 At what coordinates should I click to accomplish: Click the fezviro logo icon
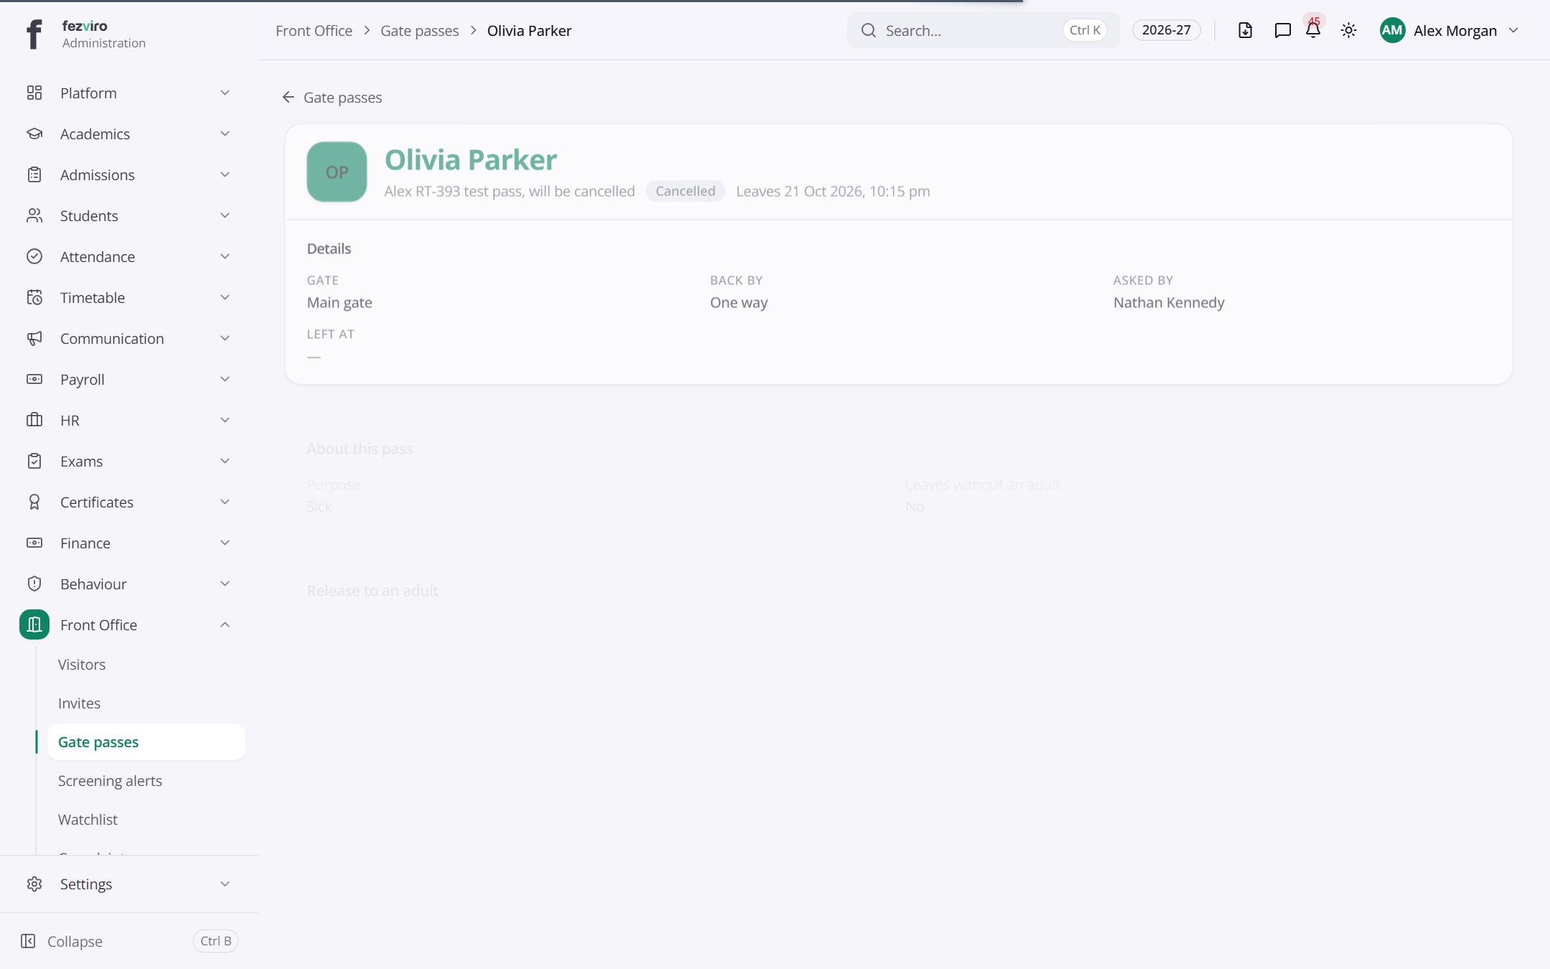click(x=34, y=34)
